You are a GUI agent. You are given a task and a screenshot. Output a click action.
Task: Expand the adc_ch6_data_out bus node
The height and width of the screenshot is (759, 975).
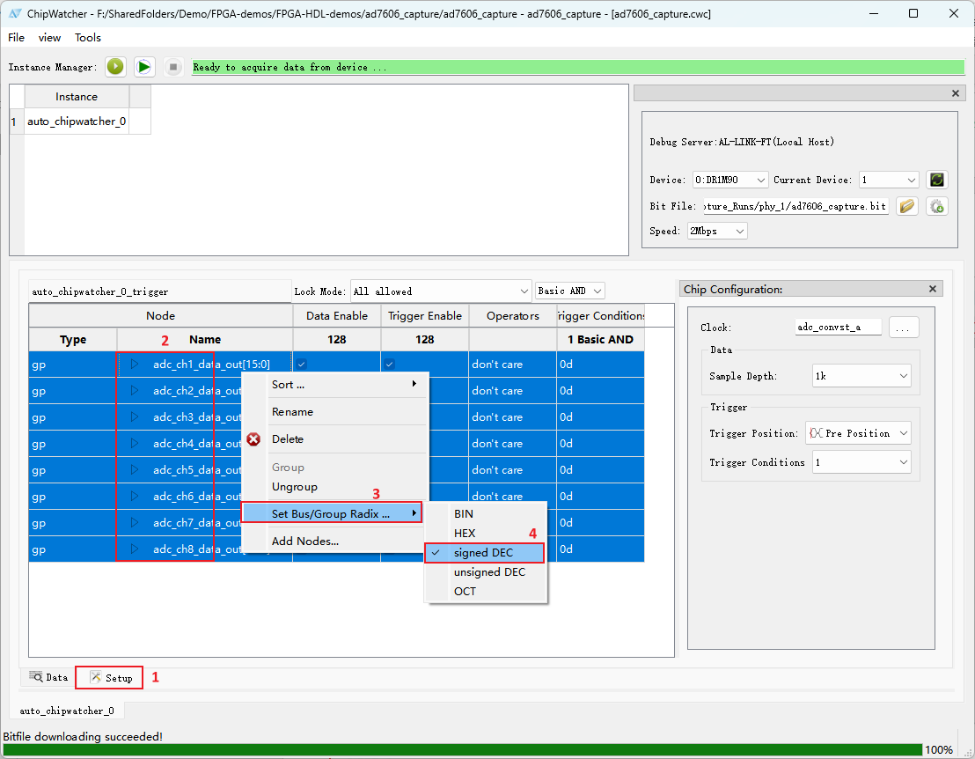coord(135,497)
